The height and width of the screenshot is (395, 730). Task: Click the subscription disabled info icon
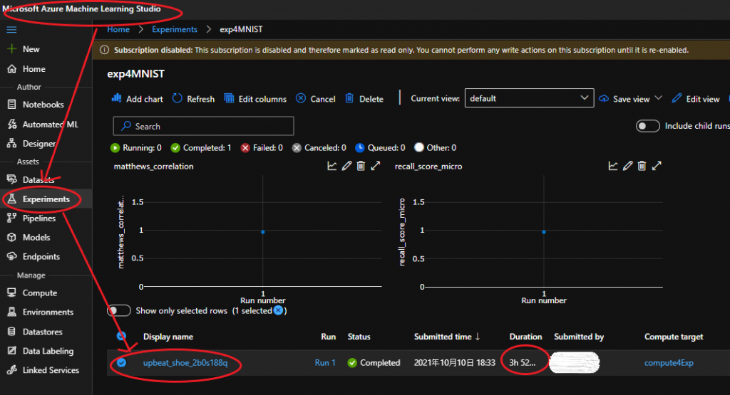point(105,50)
